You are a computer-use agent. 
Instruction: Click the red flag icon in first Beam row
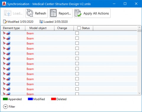coord(4,33)
